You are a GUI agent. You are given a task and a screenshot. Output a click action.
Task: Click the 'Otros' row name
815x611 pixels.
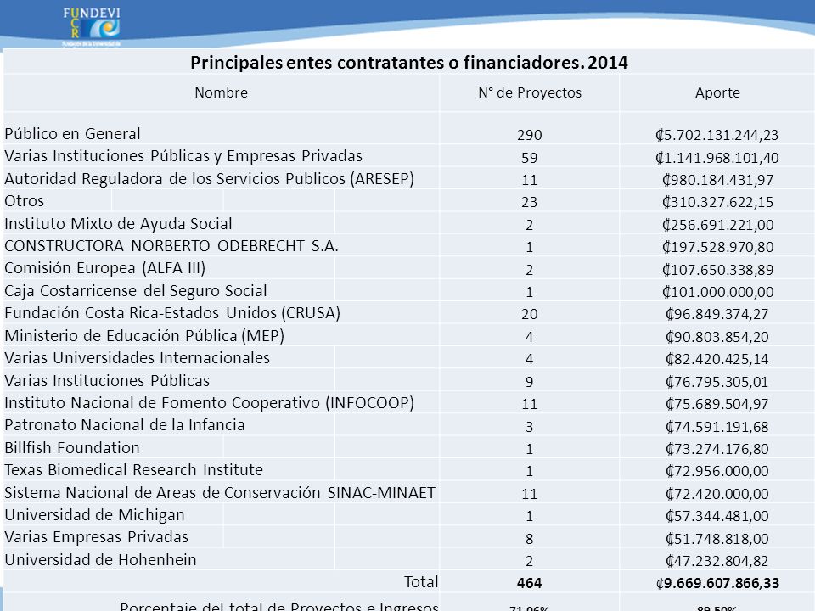pos(24,201)
